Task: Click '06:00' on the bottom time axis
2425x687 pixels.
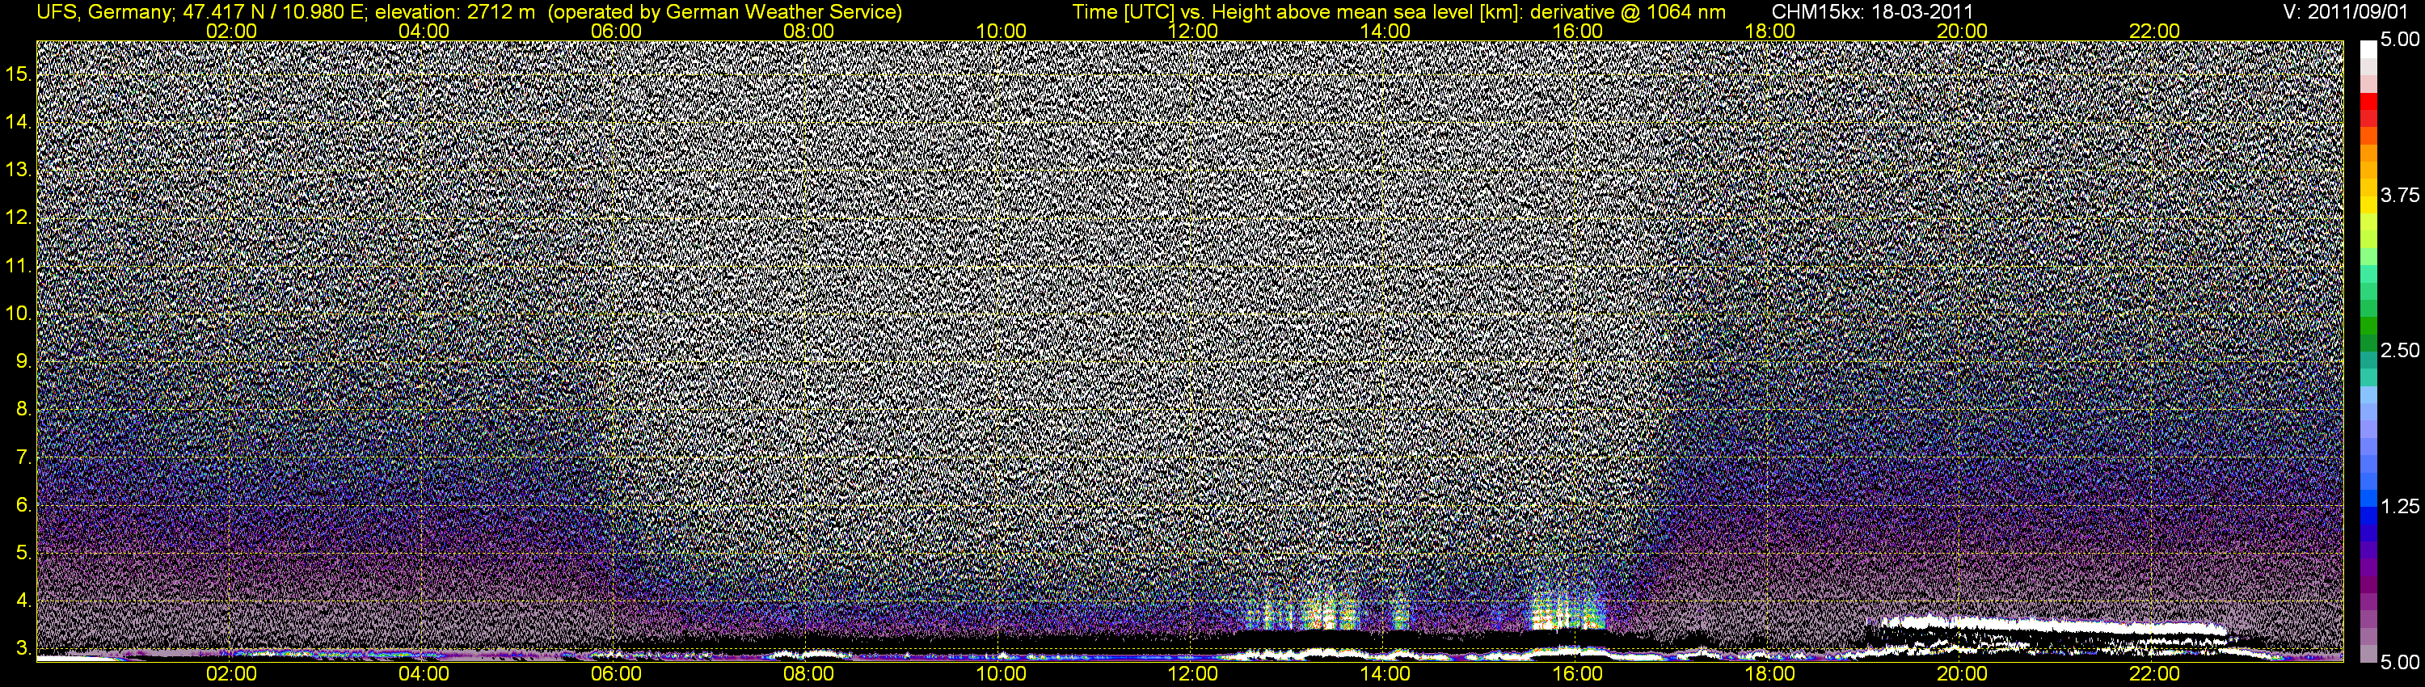Action: pyautogui.click(x=617, y=674)
